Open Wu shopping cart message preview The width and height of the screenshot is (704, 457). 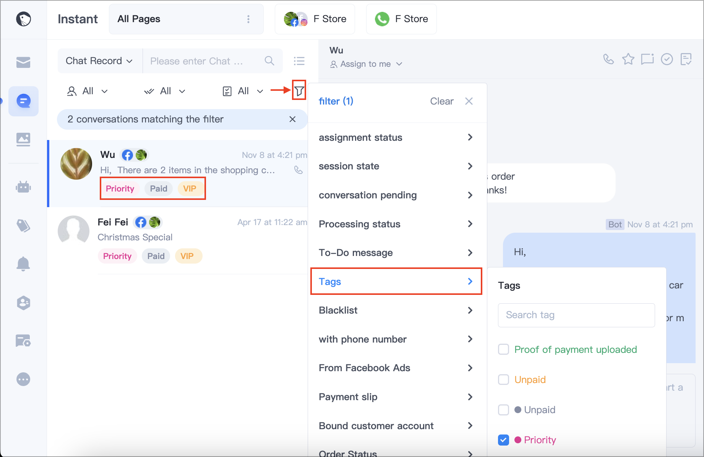(188, 170)
